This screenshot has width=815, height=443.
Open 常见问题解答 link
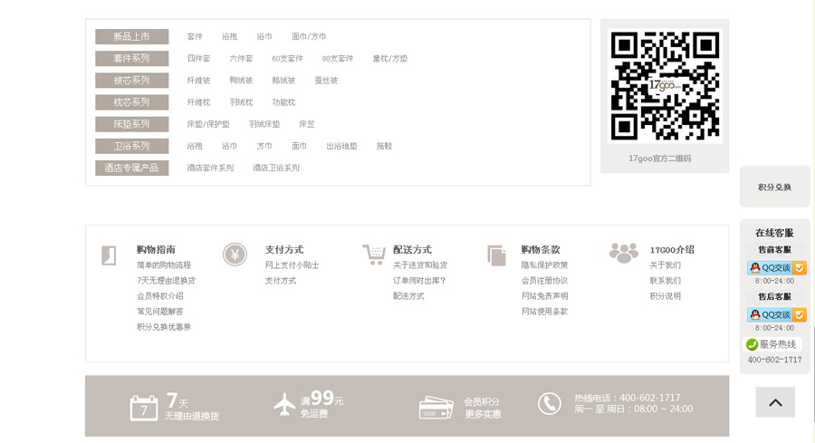click(x=160, y=312)
